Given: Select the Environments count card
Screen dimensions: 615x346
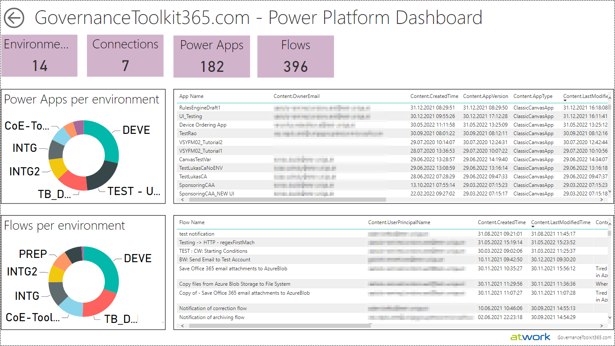Looking at the screenshot, I should (39, 56).
